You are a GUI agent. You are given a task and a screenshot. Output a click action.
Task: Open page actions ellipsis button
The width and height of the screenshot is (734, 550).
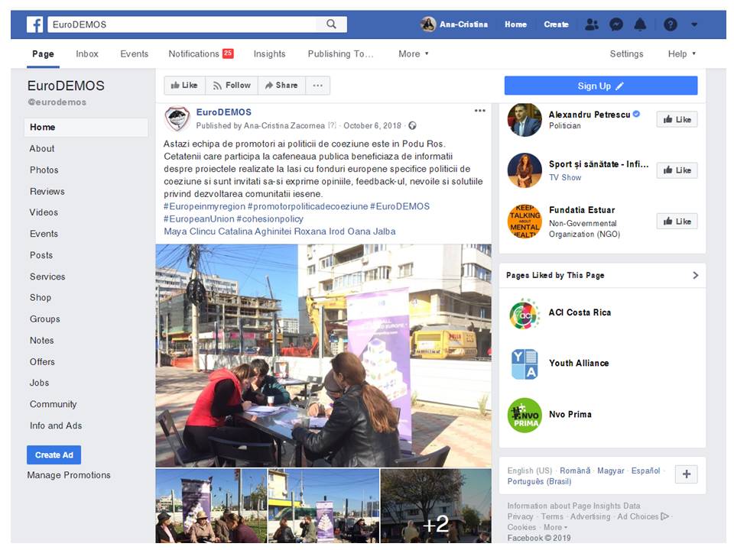317,85
